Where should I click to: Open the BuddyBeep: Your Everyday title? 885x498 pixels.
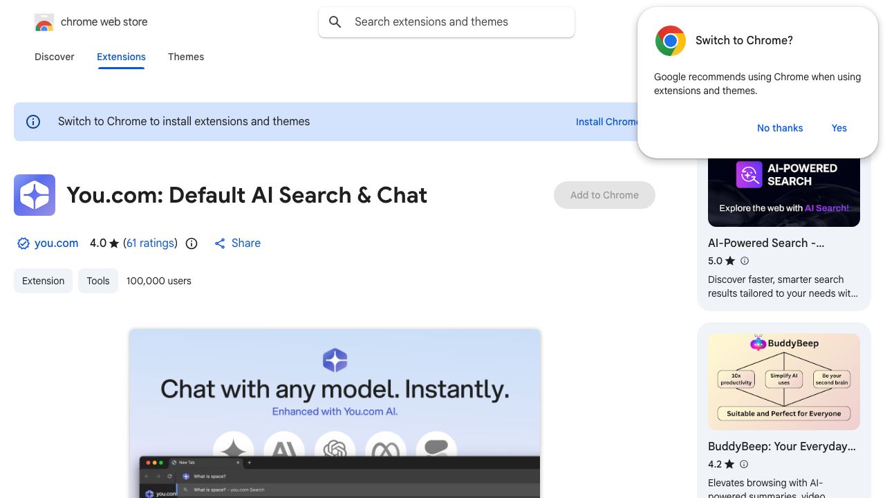tap(782, 447)
